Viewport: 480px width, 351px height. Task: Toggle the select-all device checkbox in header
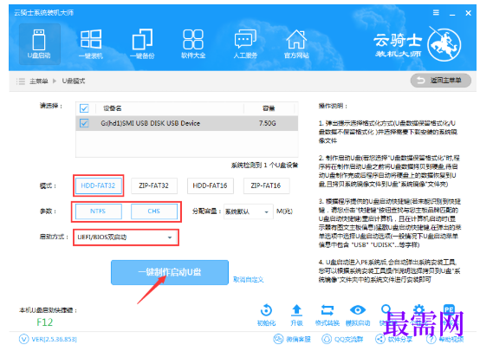[x=84, y=108]
